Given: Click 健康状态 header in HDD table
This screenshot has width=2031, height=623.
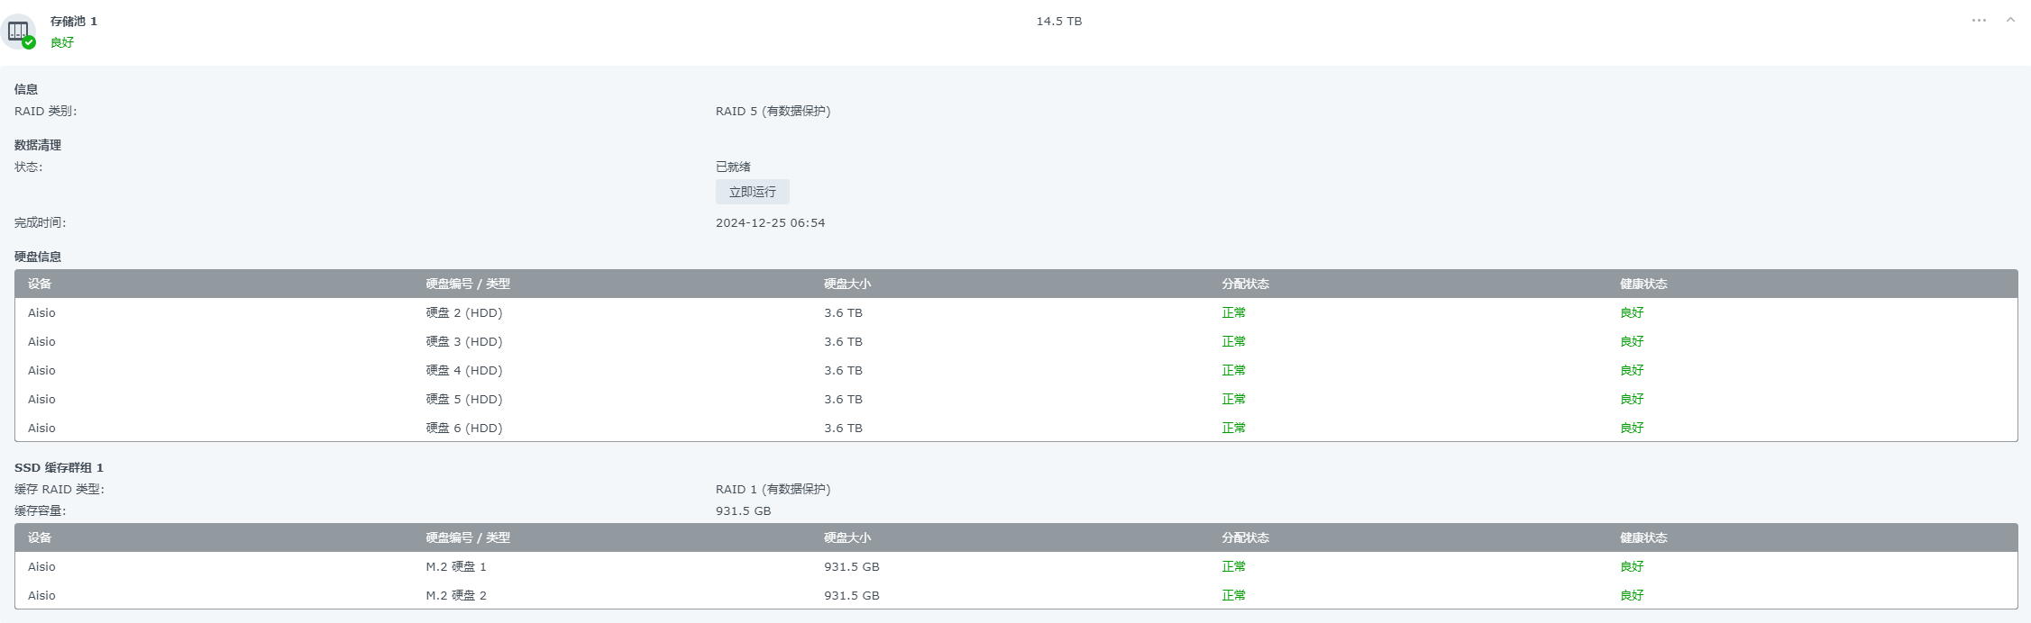Looking at the screenshot, I should coord(1643,284).
